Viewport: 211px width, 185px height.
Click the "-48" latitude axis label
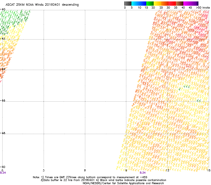tap(3, 133)
